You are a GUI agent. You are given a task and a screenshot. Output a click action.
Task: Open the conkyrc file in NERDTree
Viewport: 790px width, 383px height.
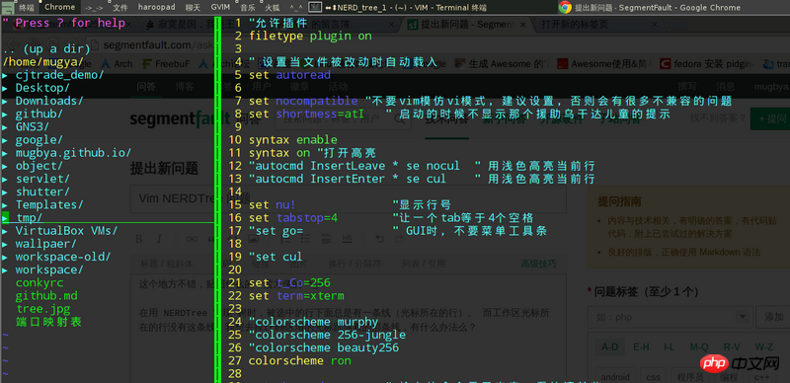tap(39, 282)
